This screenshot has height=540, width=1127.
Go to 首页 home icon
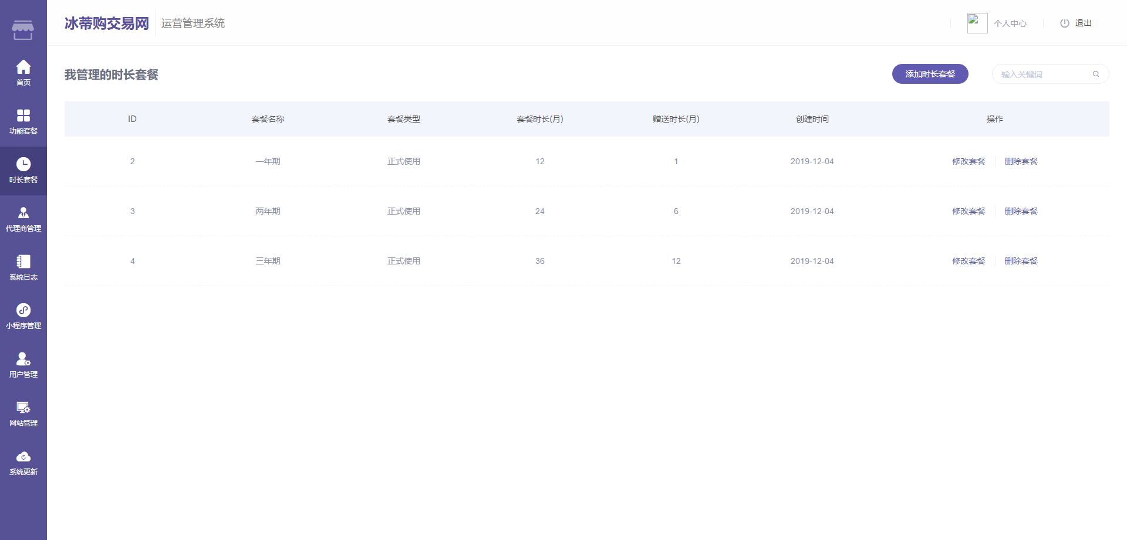[x=23, y=67]
